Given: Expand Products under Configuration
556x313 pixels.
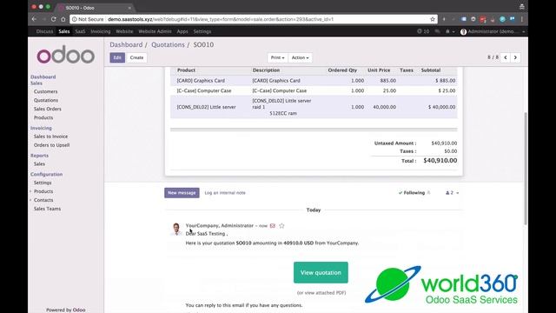Looking at the screenshot, I should 43,191.
